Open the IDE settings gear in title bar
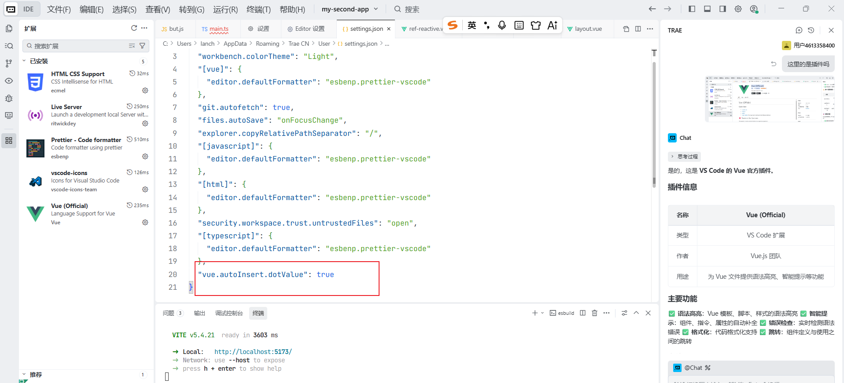 (x=738, y=9)
